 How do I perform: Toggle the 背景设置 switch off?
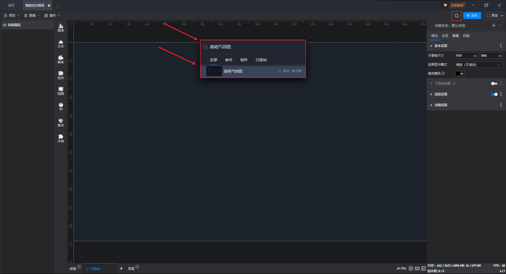click(x=494, y=94)
